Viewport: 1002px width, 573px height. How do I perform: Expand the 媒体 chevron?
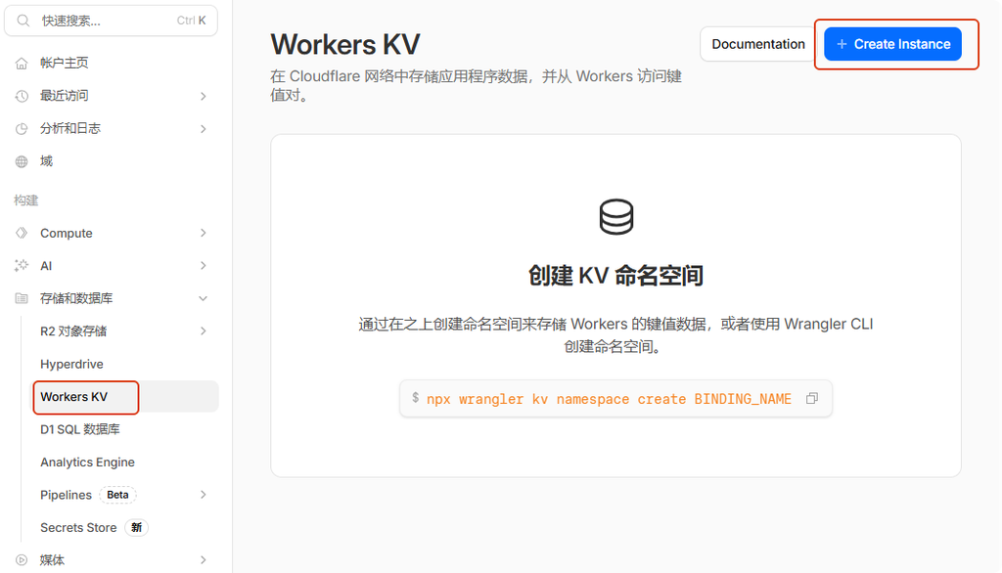[204, 560]
